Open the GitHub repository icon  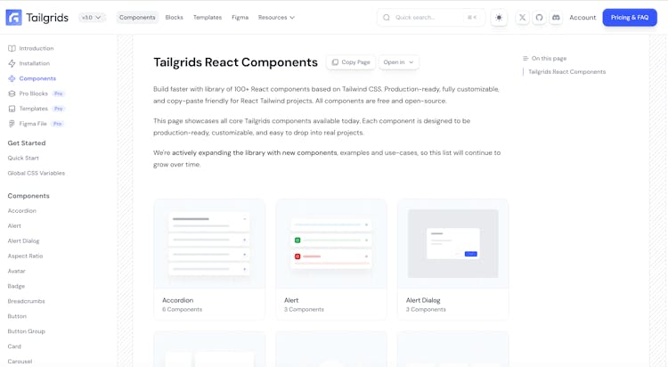[x=539, y=18]
